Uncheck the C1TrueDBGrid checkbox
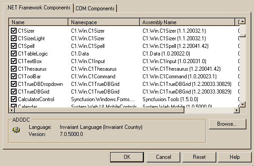The image size is (254, 166). pos(13,92)
